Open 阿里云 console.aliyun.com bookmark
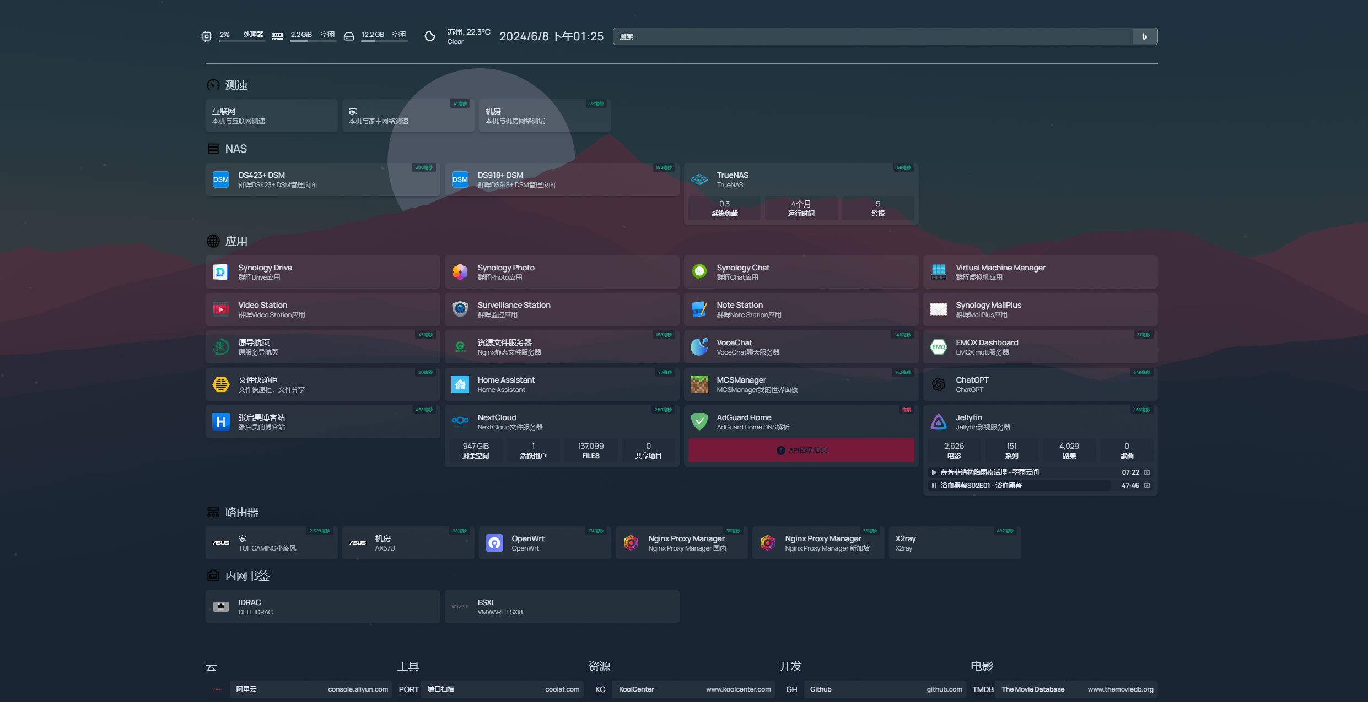1368x702 pixels. (299, 689)
